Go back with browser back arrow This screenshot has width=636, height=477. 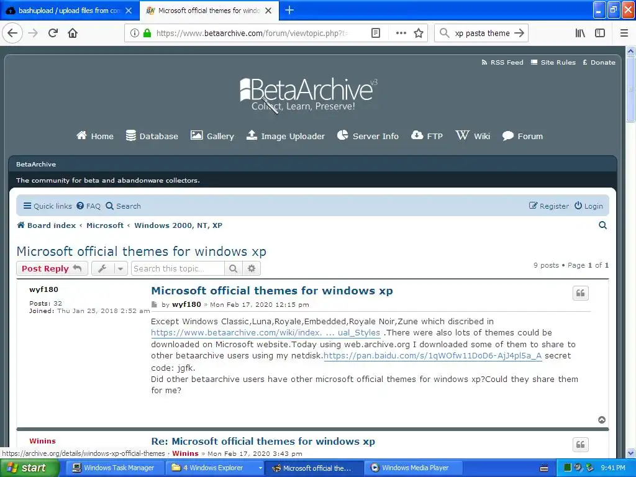tap(12, 33)
